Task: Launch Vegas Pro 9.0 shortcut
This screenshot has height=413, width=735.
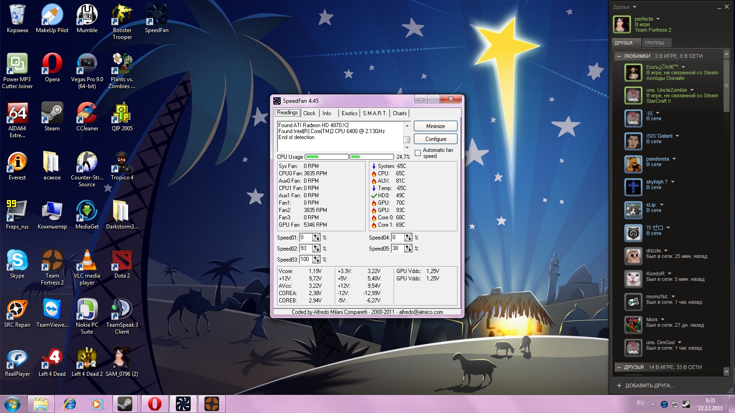Action: [x=87, y=71]
